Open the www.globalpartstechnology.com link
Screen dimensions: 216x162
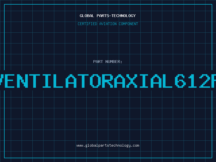108,146
